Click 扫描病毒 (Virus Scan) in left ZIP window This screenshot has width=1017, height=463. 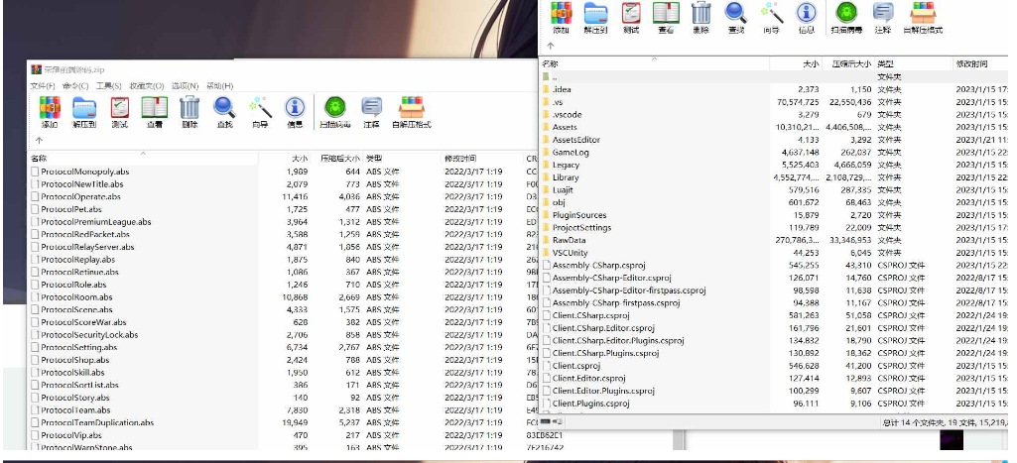point(334,111)
